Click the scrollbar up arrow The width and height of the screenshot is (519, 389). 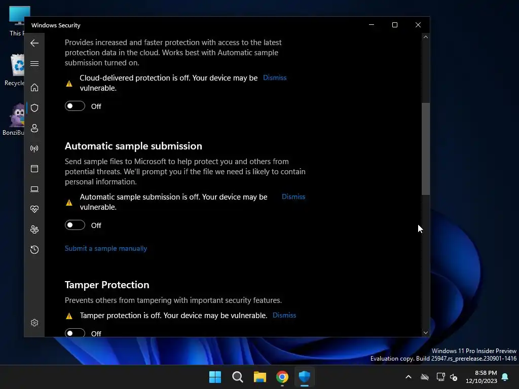point(426,37)
